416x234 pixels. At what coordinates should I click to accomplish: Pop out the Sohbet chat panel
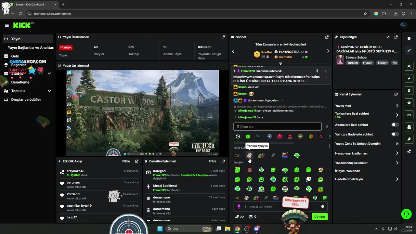pyautogui.click(x=327, y=37)
